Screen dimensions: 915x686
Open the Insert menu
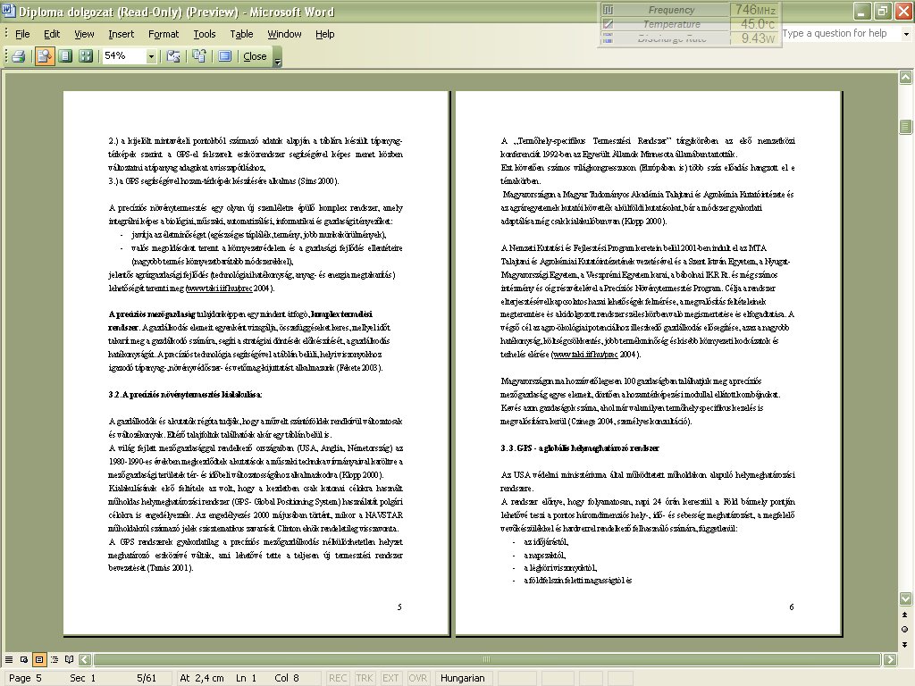[121, 34]
